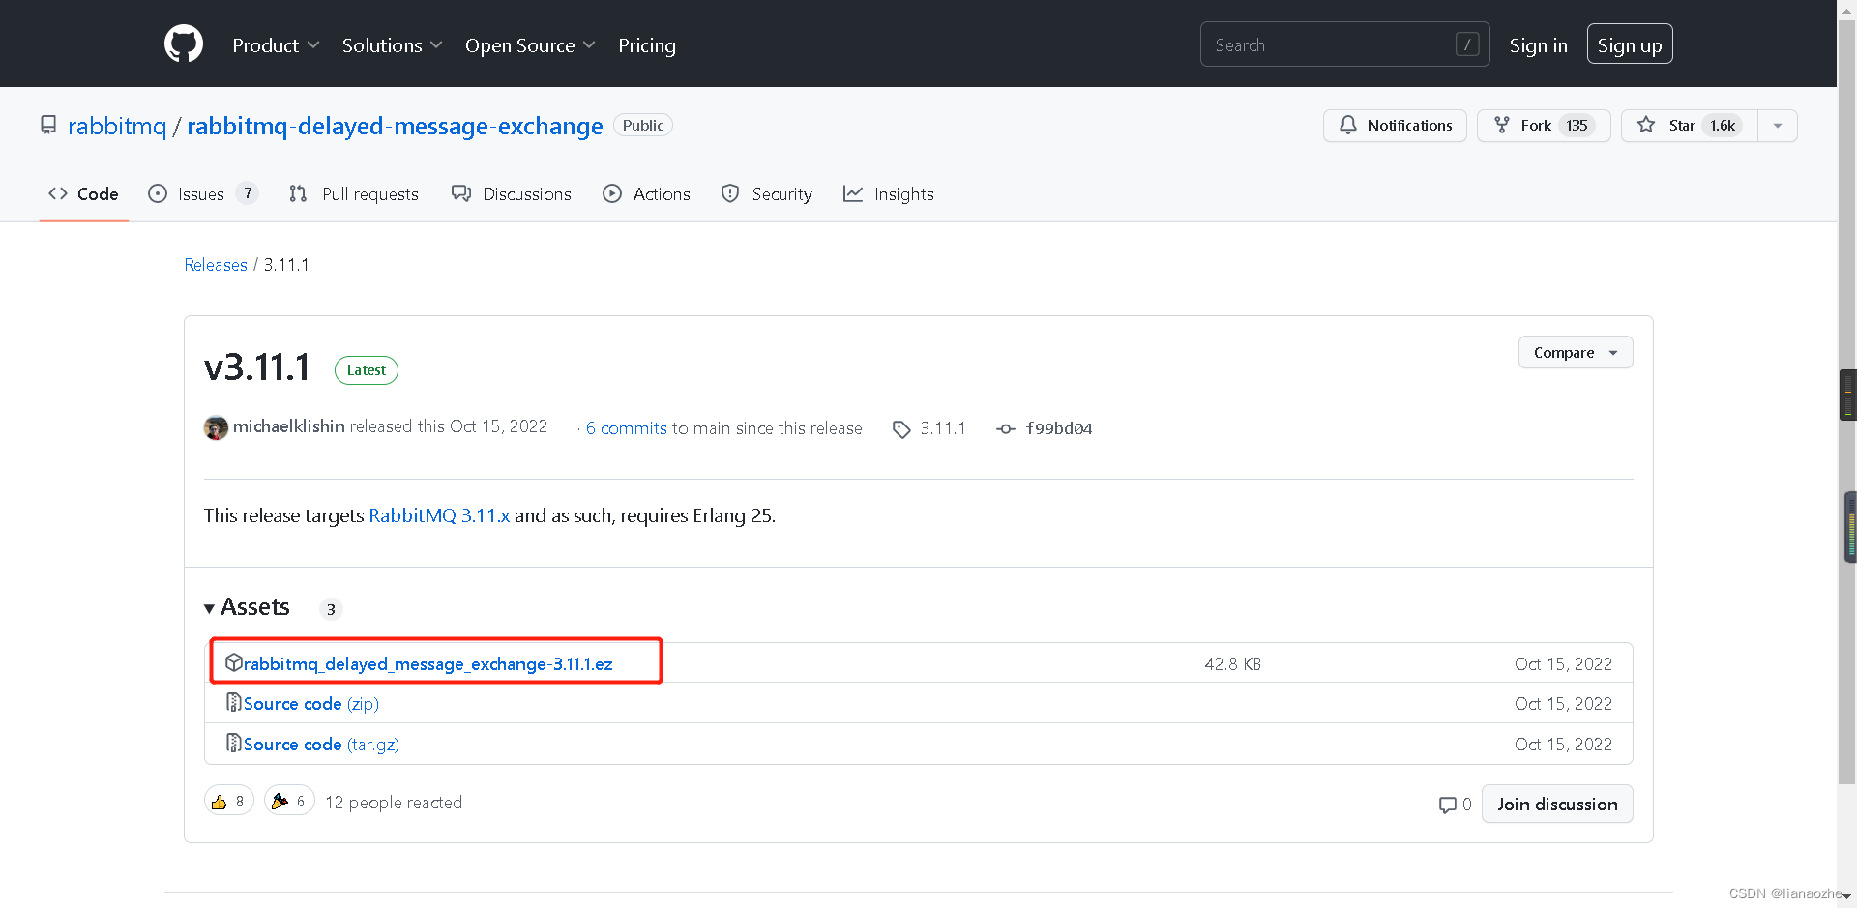Switch to the Insights tab

click(889, 194)
